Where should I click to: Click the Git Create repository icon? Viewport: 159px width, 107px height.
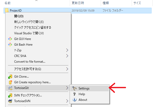[10, 82]
